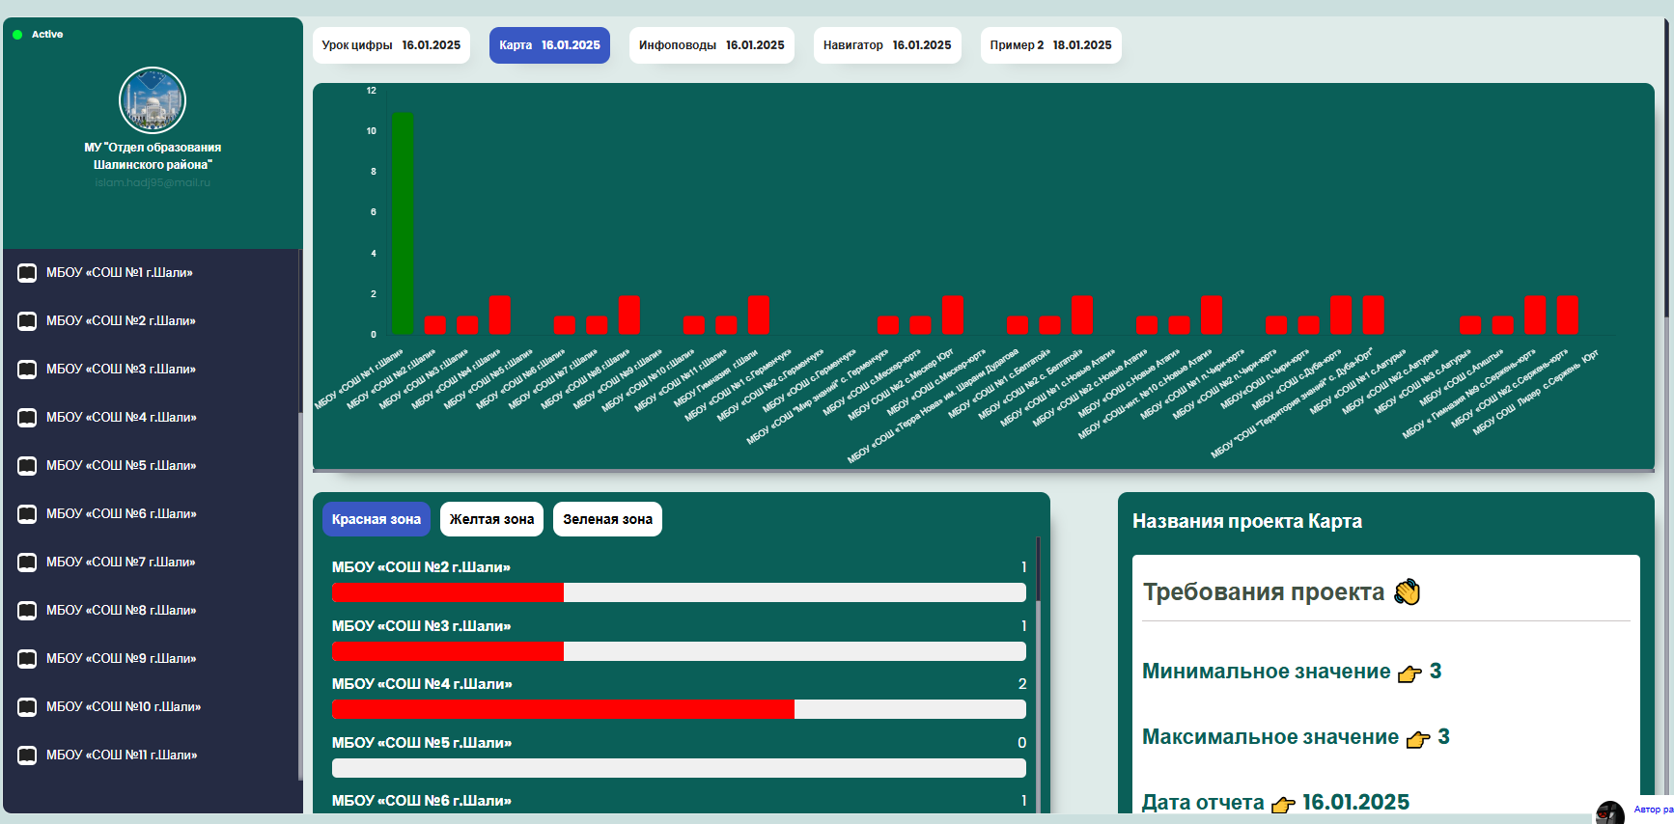
Task: Click icon beside МБОУ «СОШ №1 г.Шали»
Action: (27, 273)
